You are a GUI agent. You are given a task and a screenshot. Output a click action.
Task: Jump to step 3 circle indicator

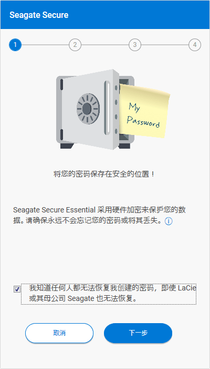(x=135, y=45)
